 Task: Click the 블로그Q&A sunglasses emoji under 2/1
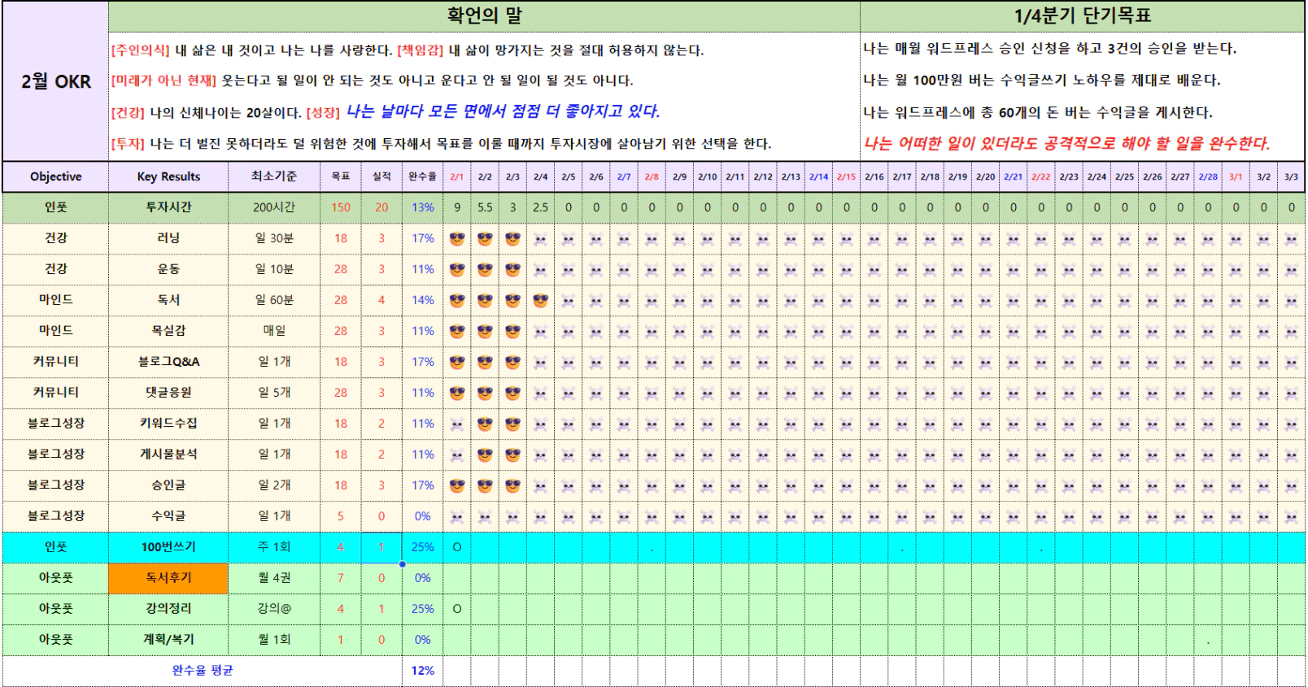point(457,362)
